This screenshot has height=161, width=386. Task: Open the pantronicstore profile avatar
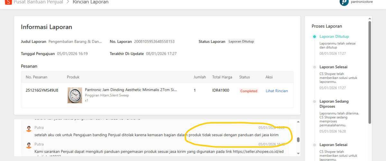click(344, 2)
